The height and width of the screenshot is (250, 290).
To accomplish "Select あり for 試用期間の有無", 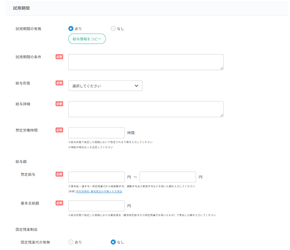I will click(x=71, y=28).
